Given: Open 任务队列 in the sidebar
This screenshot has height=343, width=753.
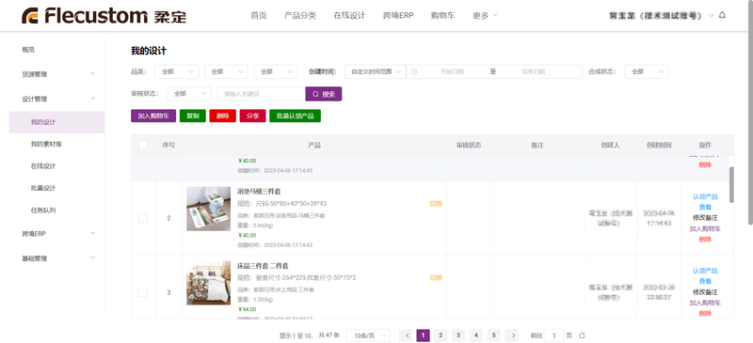Looking at the screenshot, I should tap(42, 210).
